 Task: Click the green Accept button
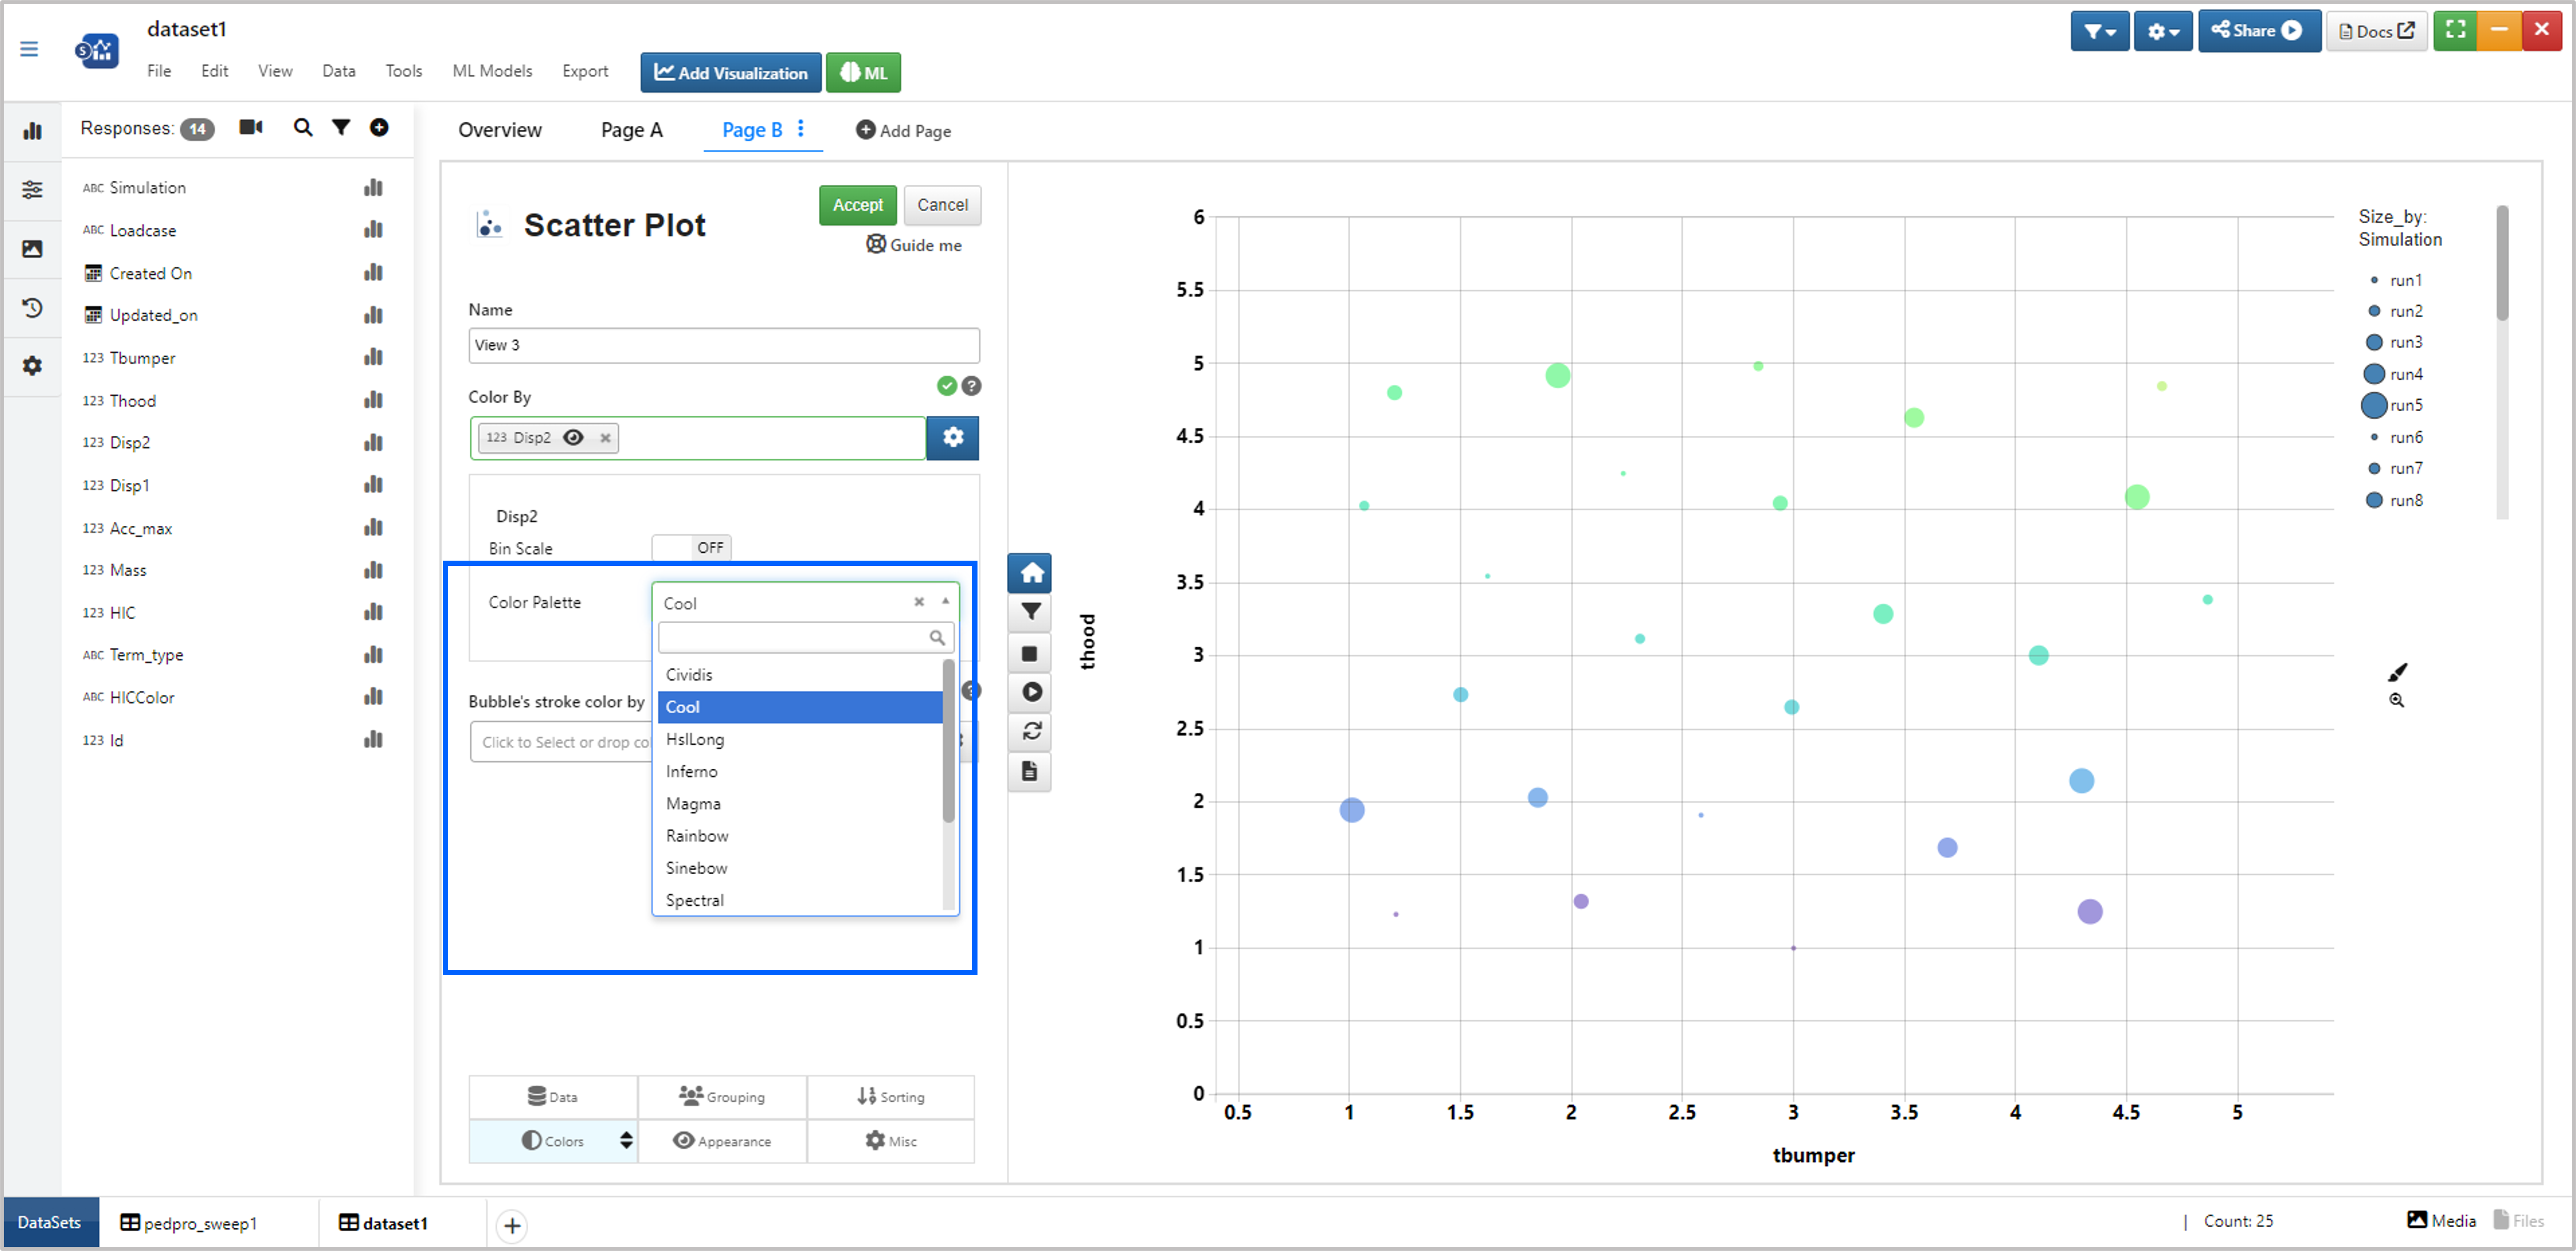tap(857, 205)
